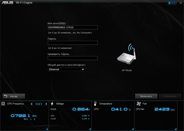Click the Wi-Fi Engine title text
Image resolution: width=184 pixels, height=131 pixels.
(24, 3)
